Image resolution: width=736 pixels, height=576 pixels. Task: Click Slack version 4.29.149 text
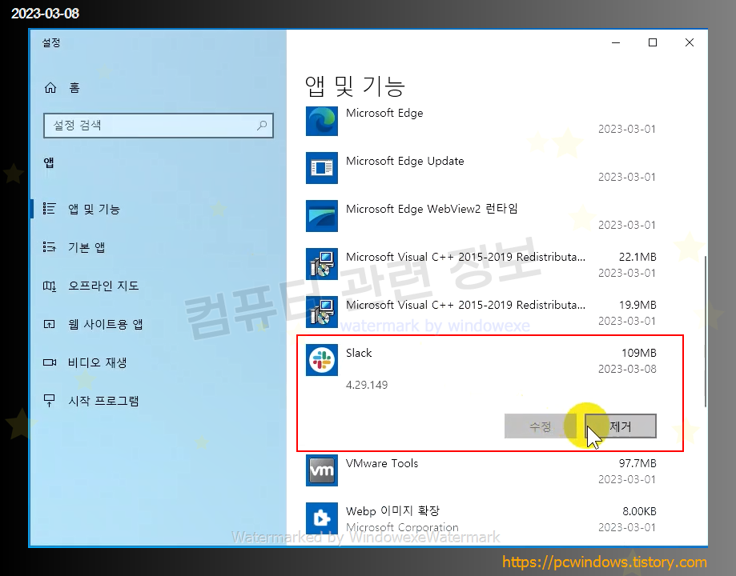367,385
